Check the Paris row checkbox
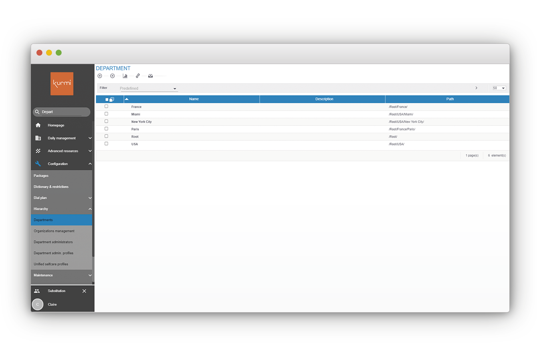The image size is (537, 361). 106,129
